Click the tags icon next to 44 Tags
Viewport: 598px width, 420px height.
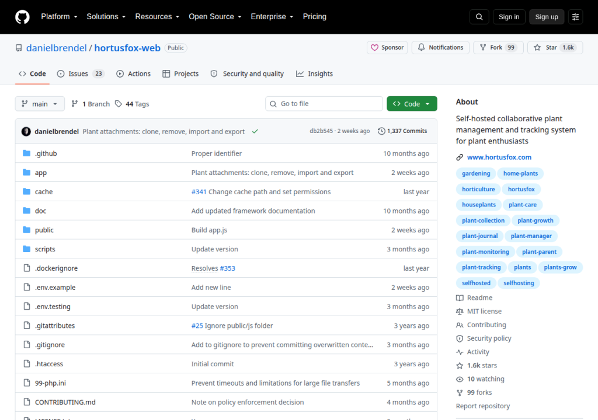tap(119, 104)
